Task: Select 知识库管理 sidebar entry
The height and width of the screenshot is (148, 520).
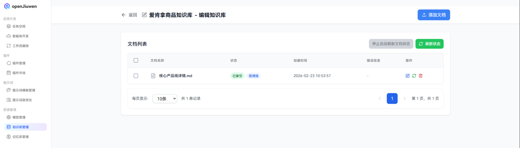Action: click(x=25, y=127)
